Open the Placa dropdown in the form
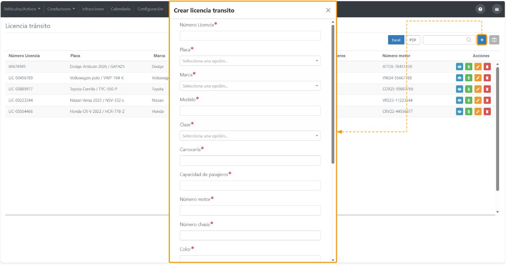Image resolution: width=509 pixels, height=266 pixels. click(250, 61)
